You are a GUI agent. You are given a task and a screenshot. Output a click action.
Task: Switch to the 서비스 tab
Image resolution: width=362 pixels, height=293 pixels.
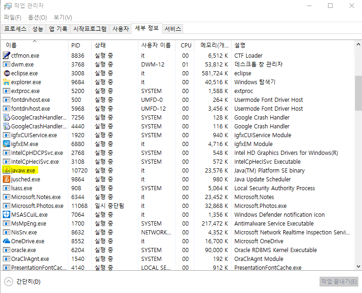pyautogui.click(x=173, y=29)
